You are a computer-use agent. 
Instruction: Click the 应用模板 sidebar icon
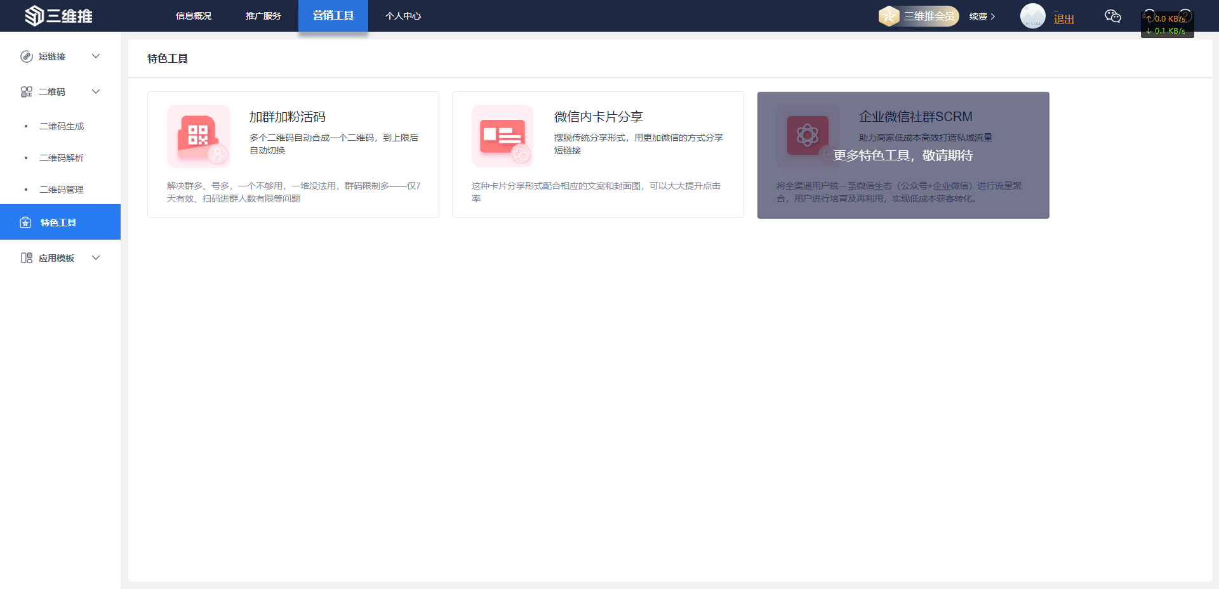(27, 258)
